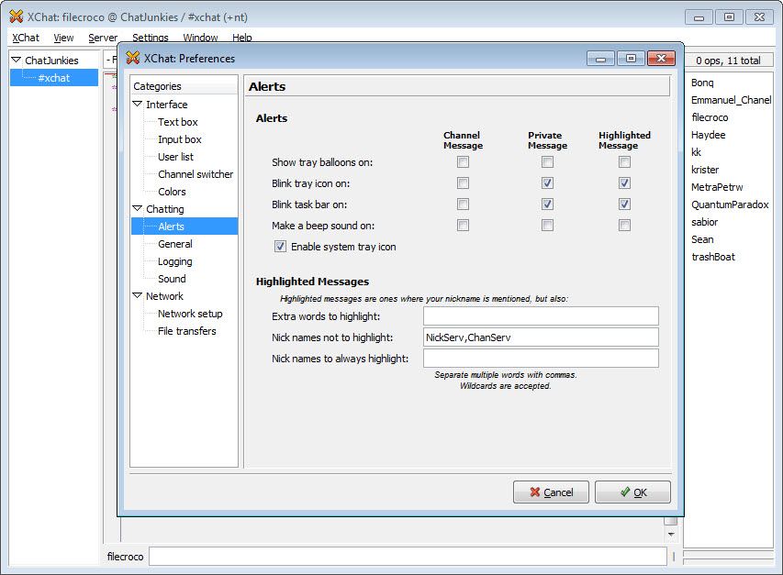This screenshot has width=783, height=575.
Task: Select Logging category
Action: point(174,261)
